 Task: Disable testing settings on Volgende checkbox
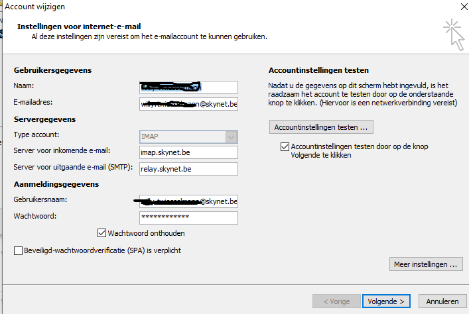[x=285, y=146]
